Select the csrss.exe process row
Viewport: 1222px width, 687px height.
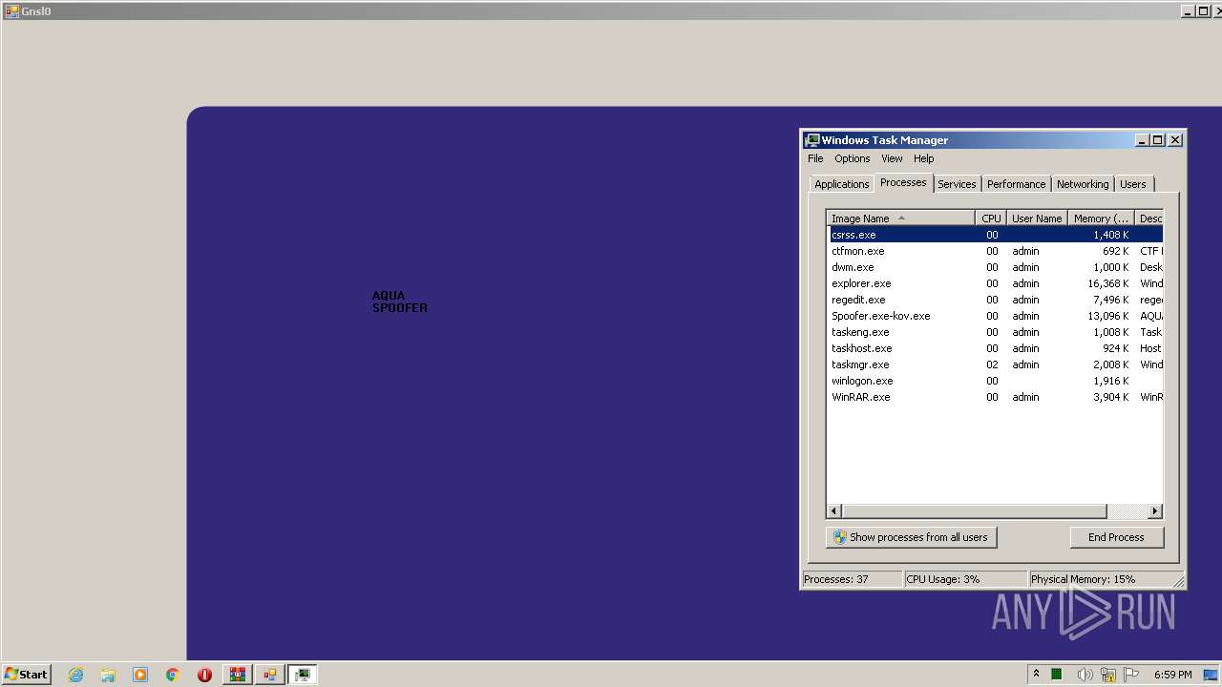tap(995, 235)
